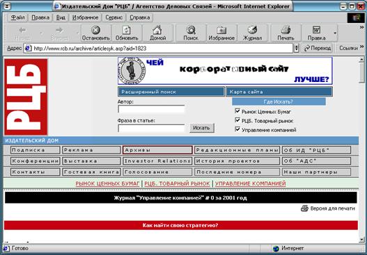Open the Выставка navigation button
The height and width of the screenshot is (255, 367).
(x=91, y=161)
